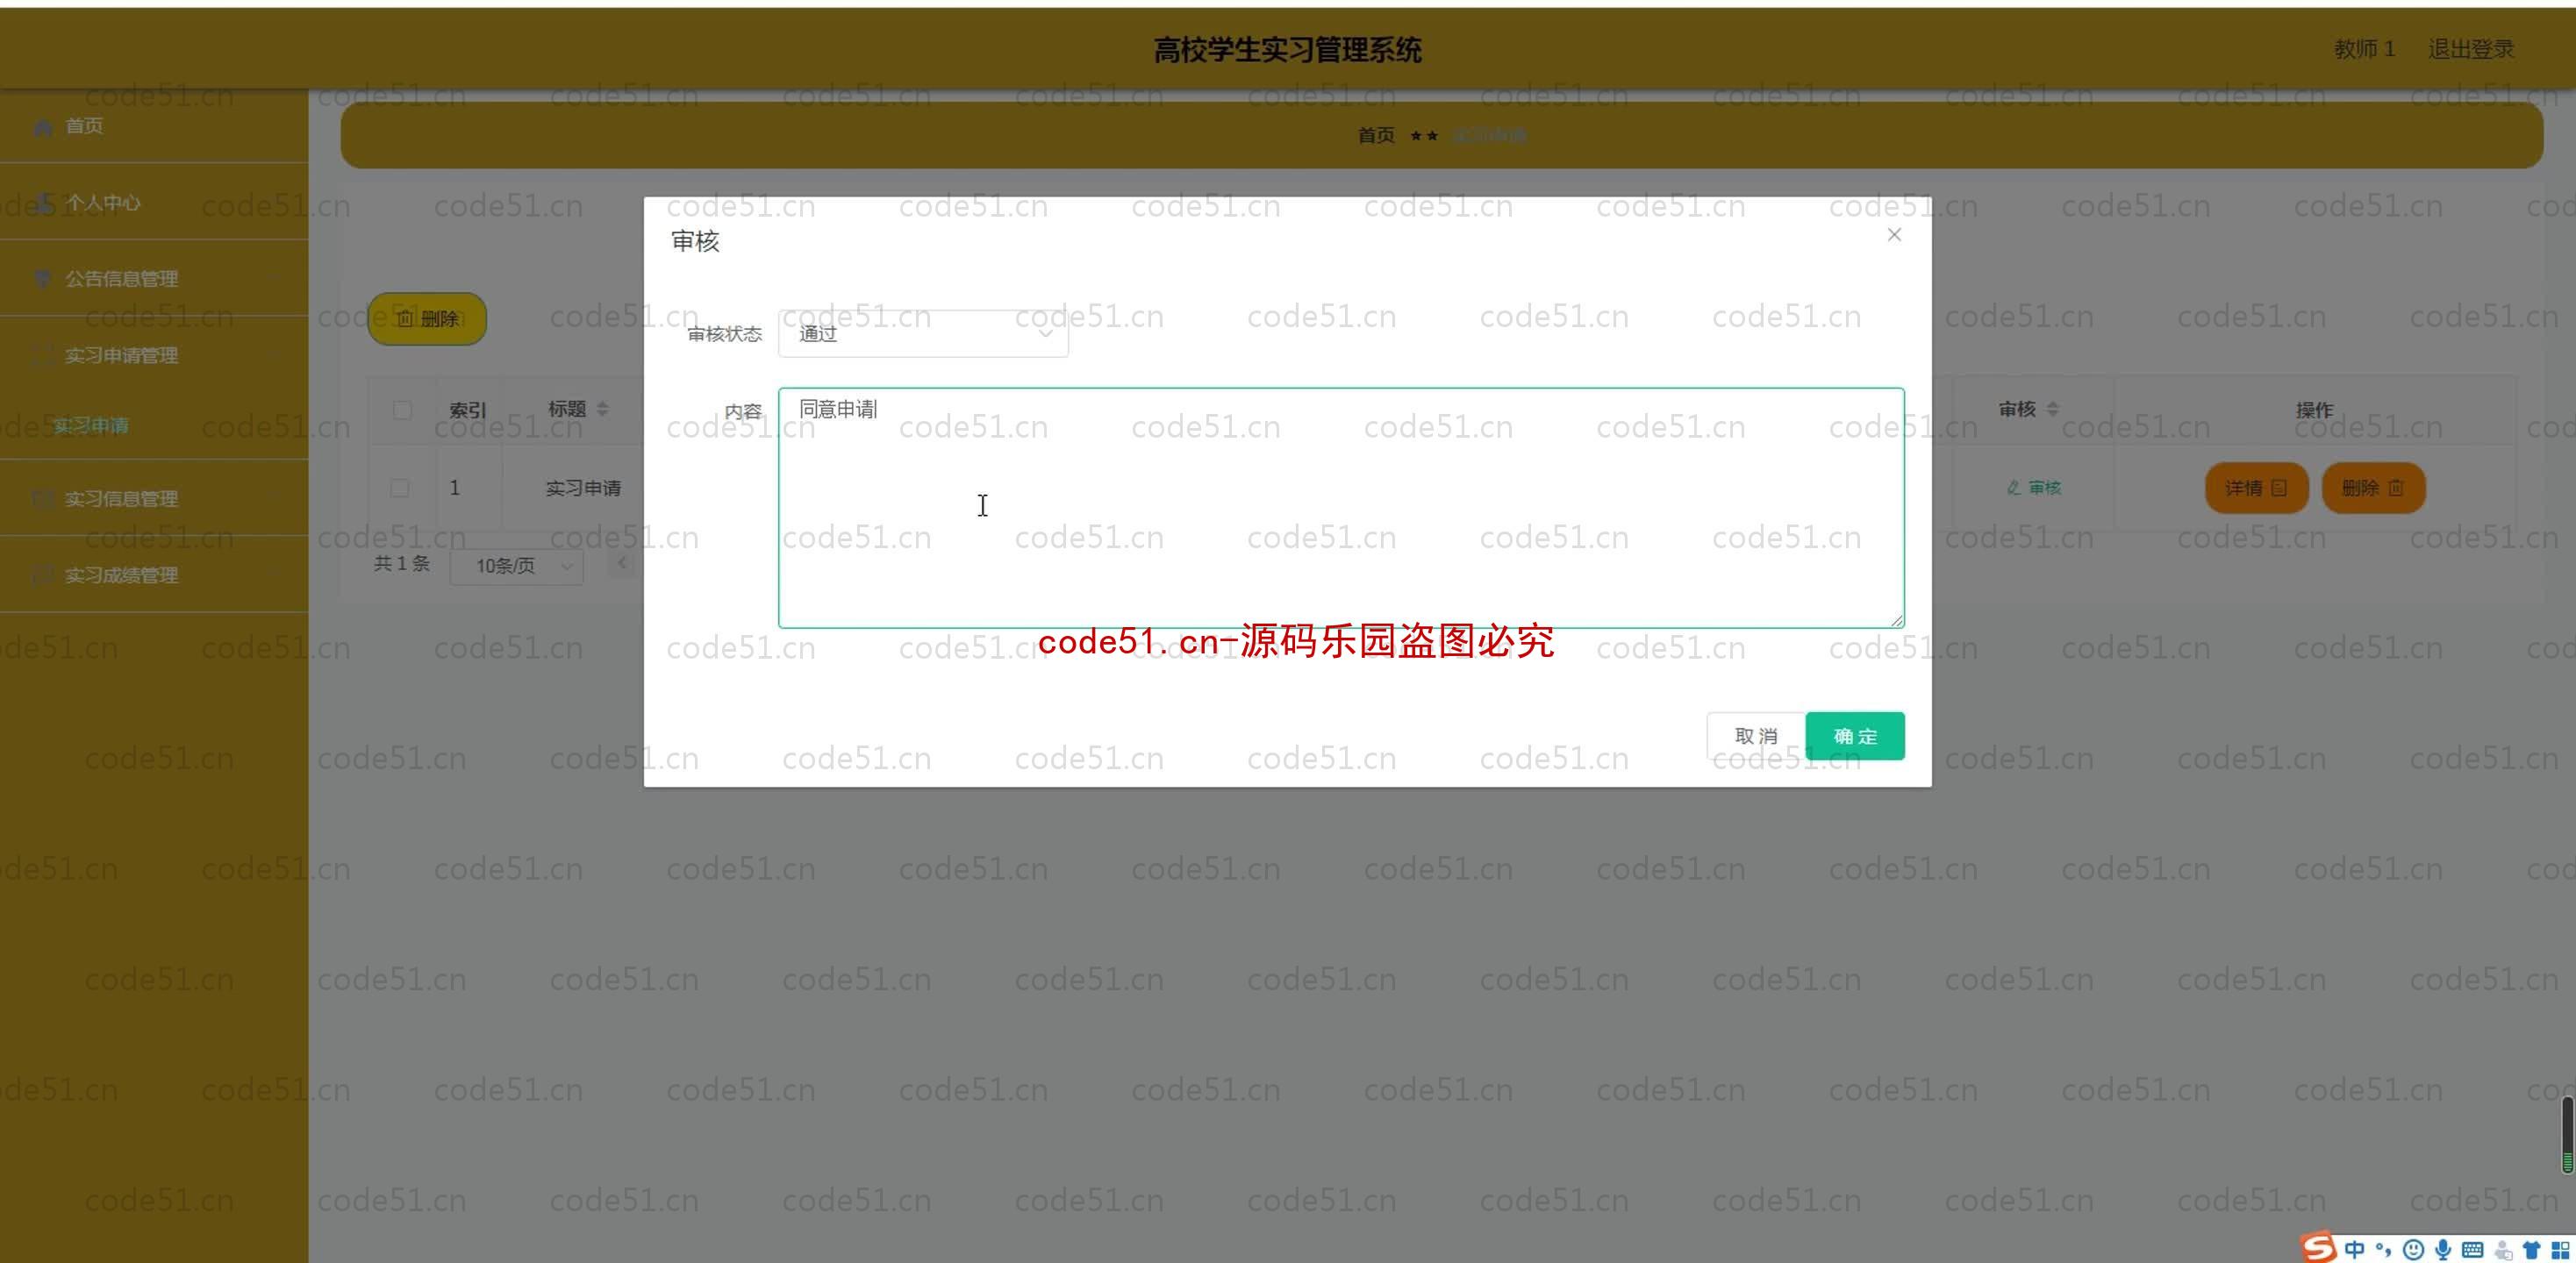Click the 取消 cancel button
Image resolution: width=2576 pixels, height=1263 pixels.
tap(1753, 734)
